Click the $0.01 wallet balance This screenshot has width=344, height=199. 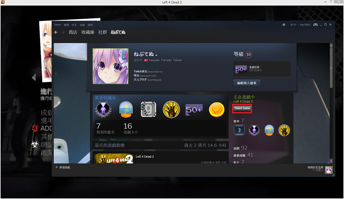[293, 25]
